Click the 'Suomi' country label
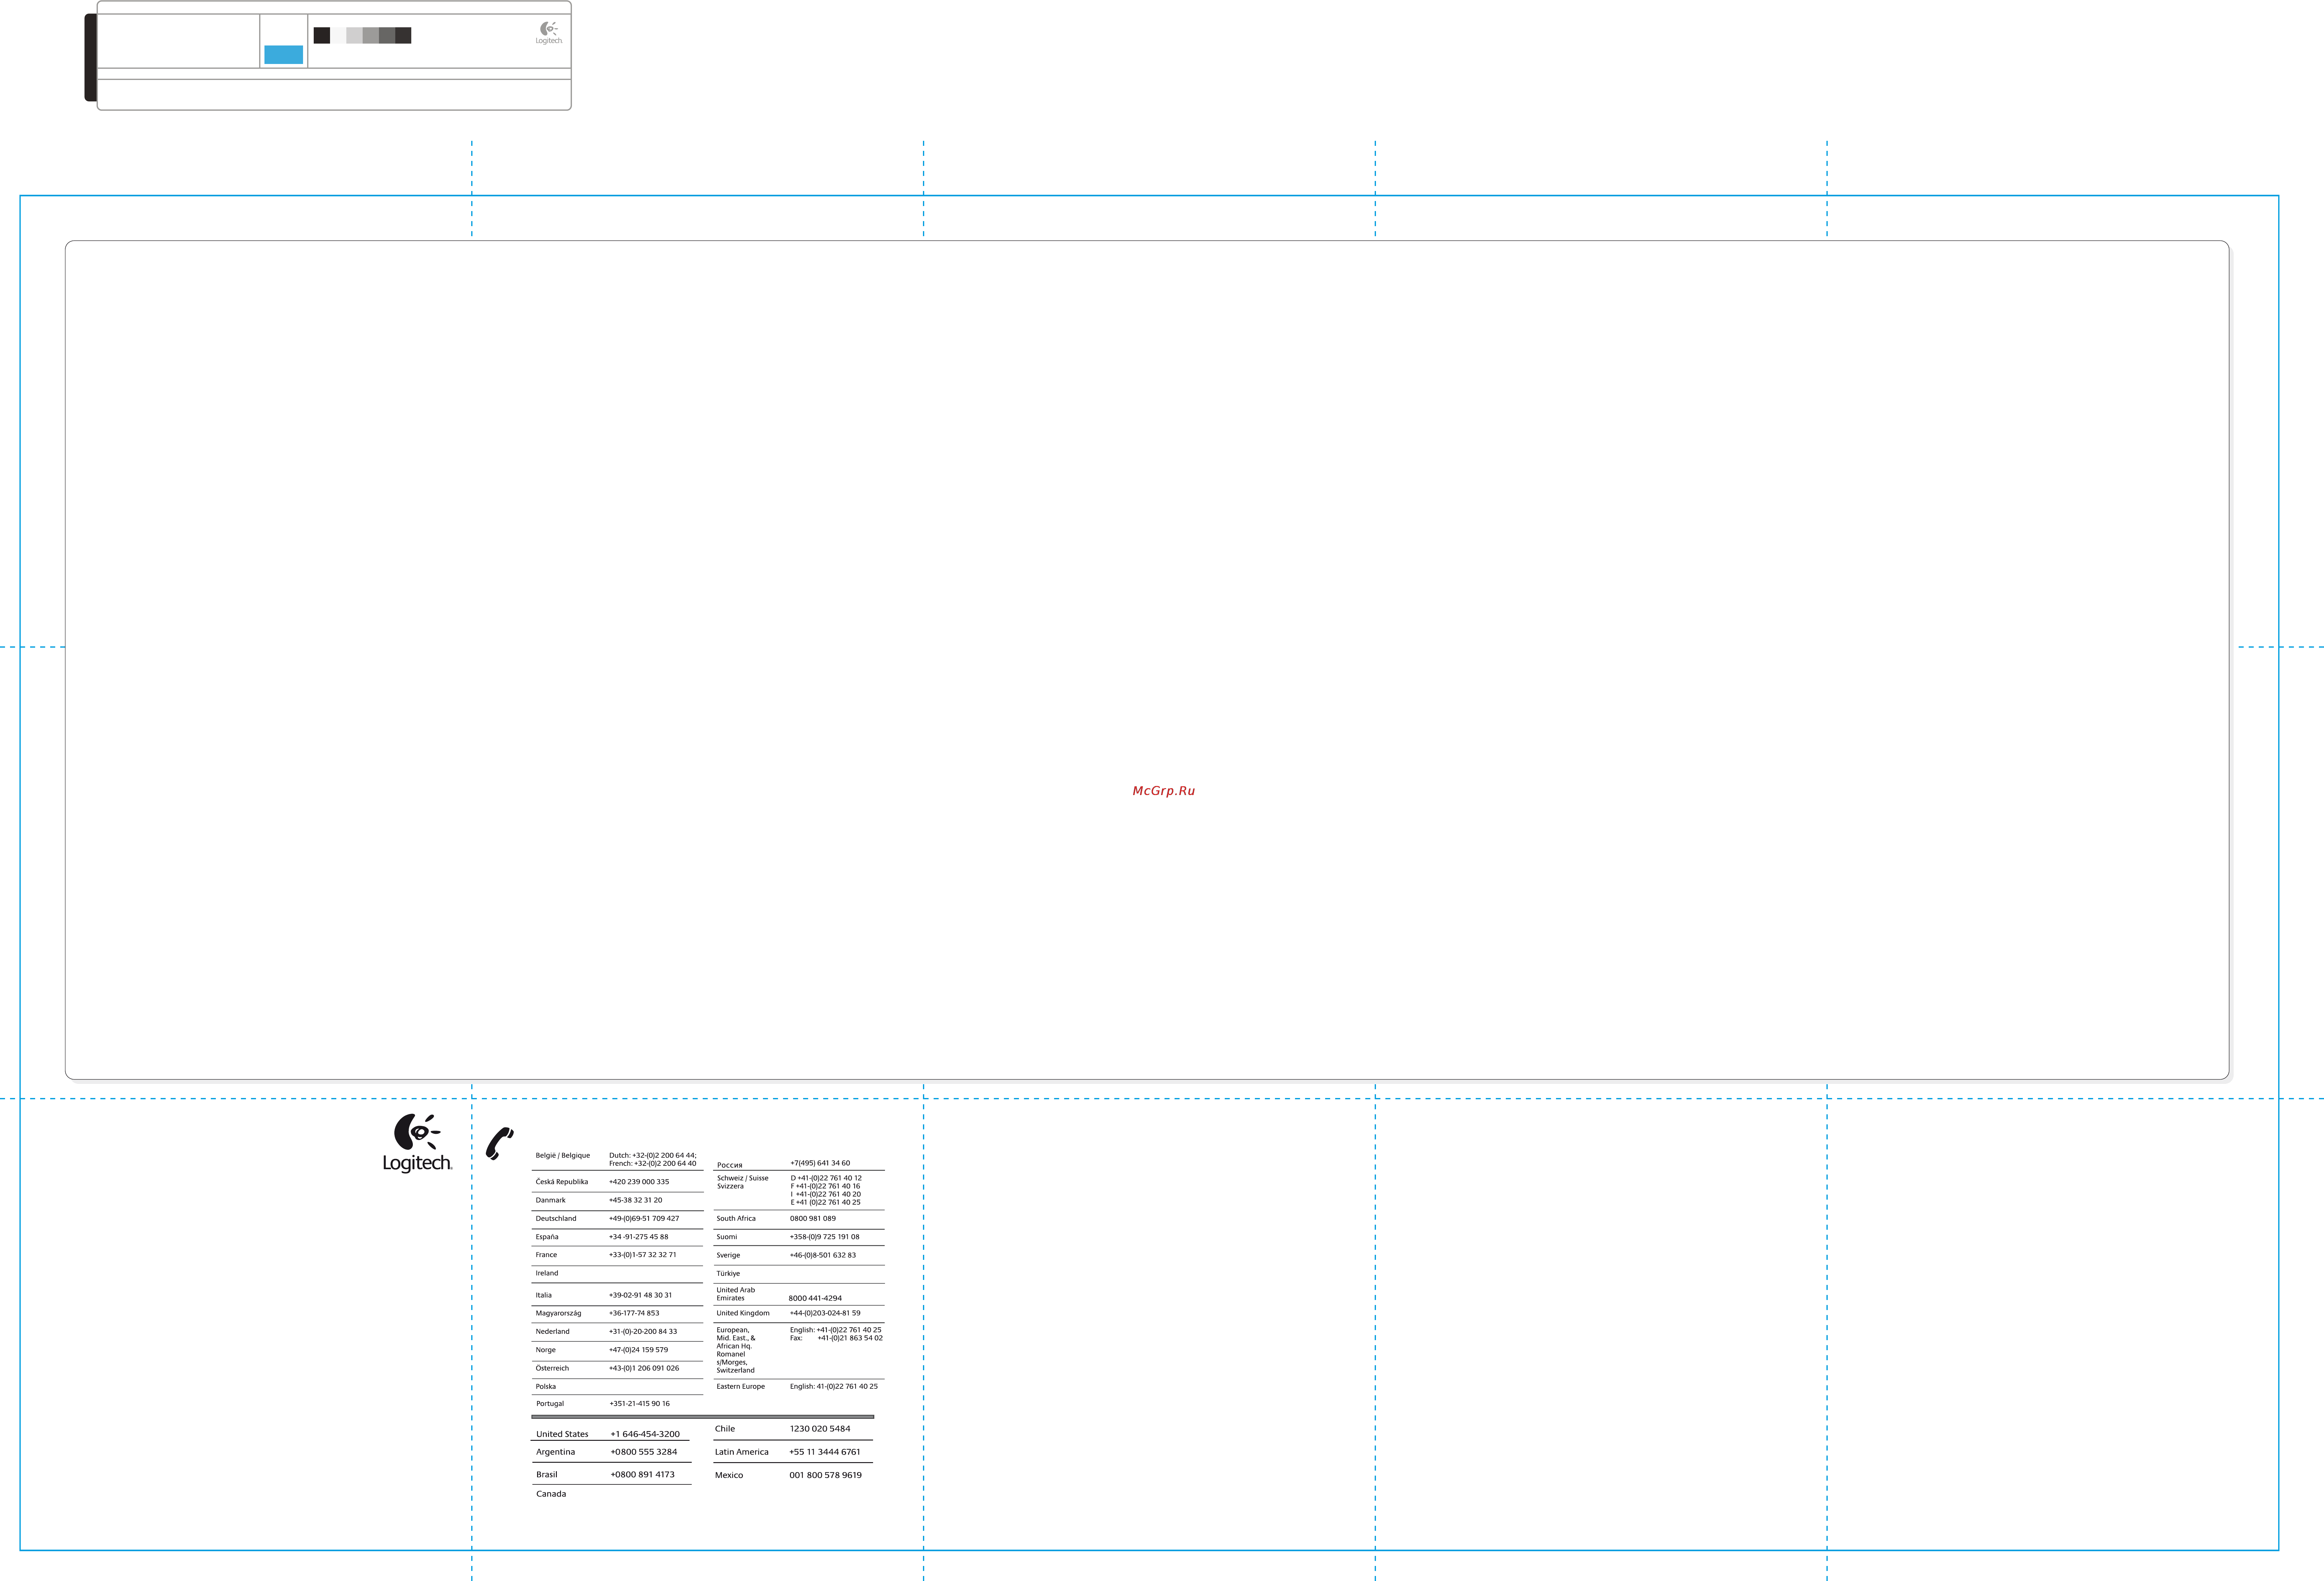 tap(727, 1237)
